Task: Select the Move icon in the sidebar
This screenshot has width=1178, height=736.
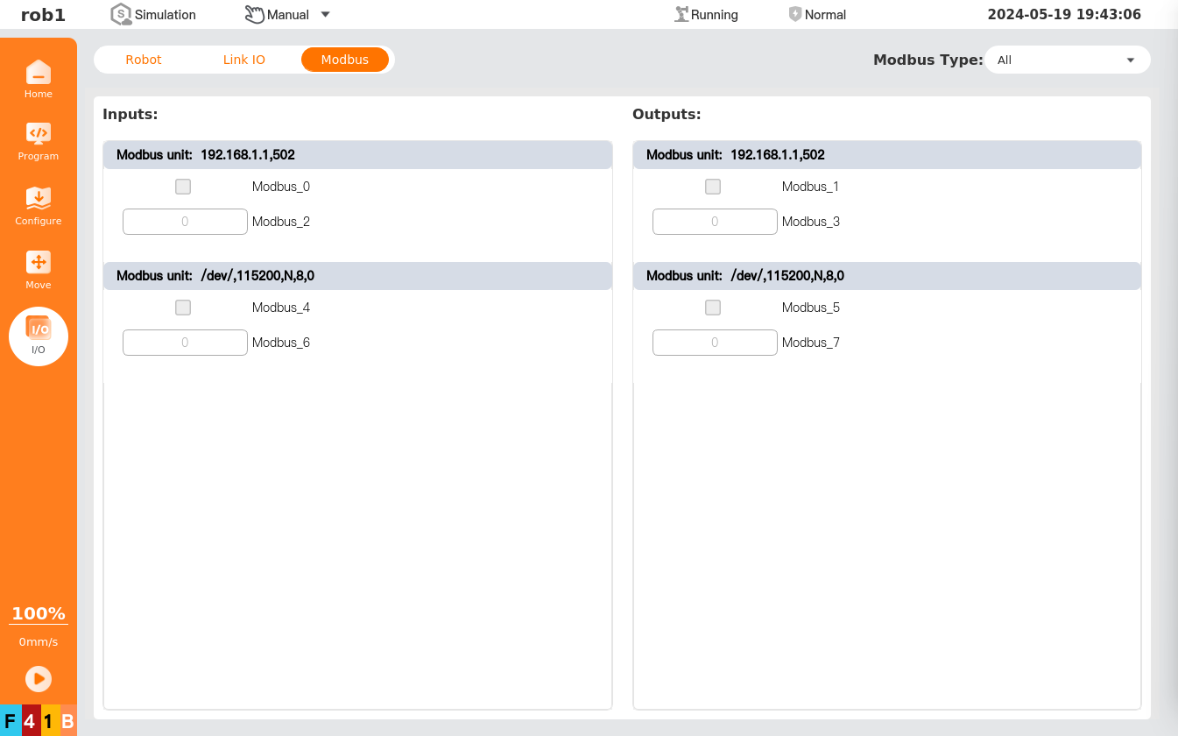Action: click(x=38, y=269)
